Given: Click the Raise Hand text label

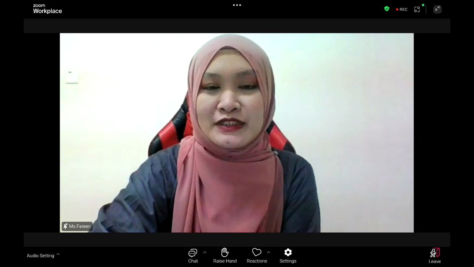Looking at the screenshot, I should coord(225,261).
